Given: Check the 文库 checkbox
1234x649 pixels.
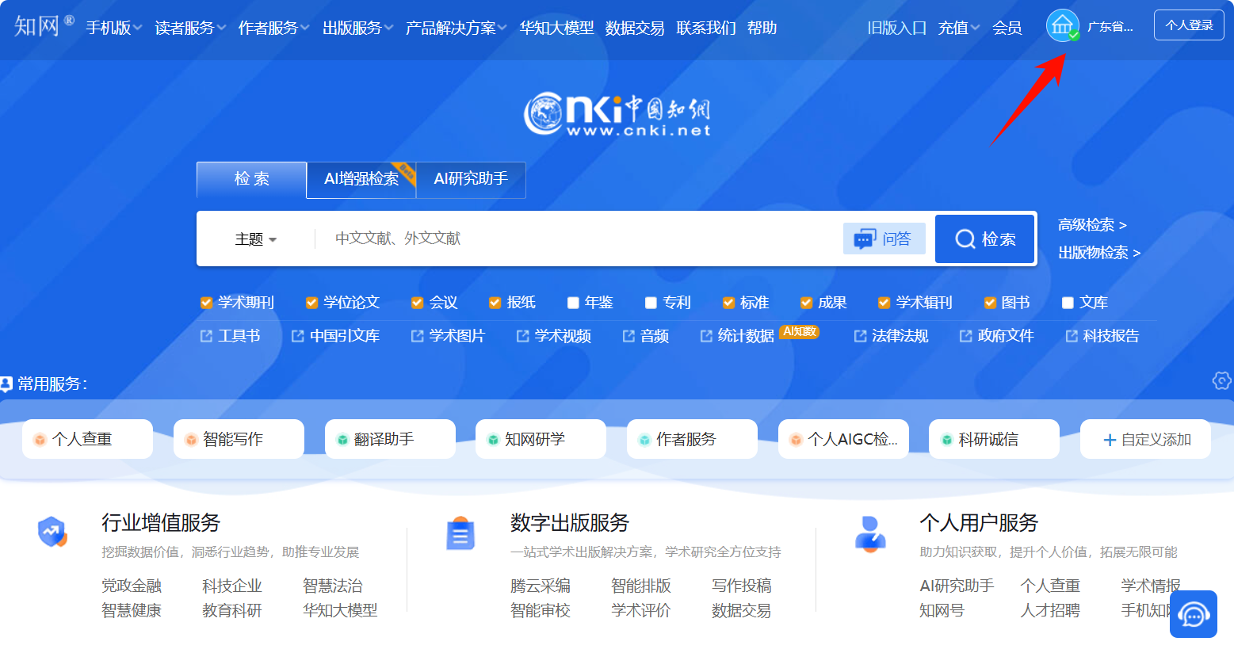Looking at the screenshot, I should 1068,303.
